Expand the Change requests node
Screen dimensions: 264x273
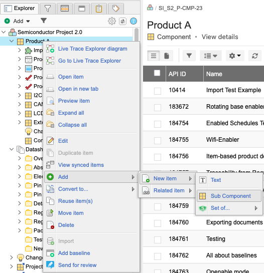(x=12, y=257)
